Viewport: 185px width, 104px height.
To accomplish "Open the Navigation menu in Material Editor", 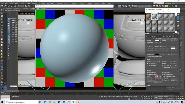I will coord(159,12).
